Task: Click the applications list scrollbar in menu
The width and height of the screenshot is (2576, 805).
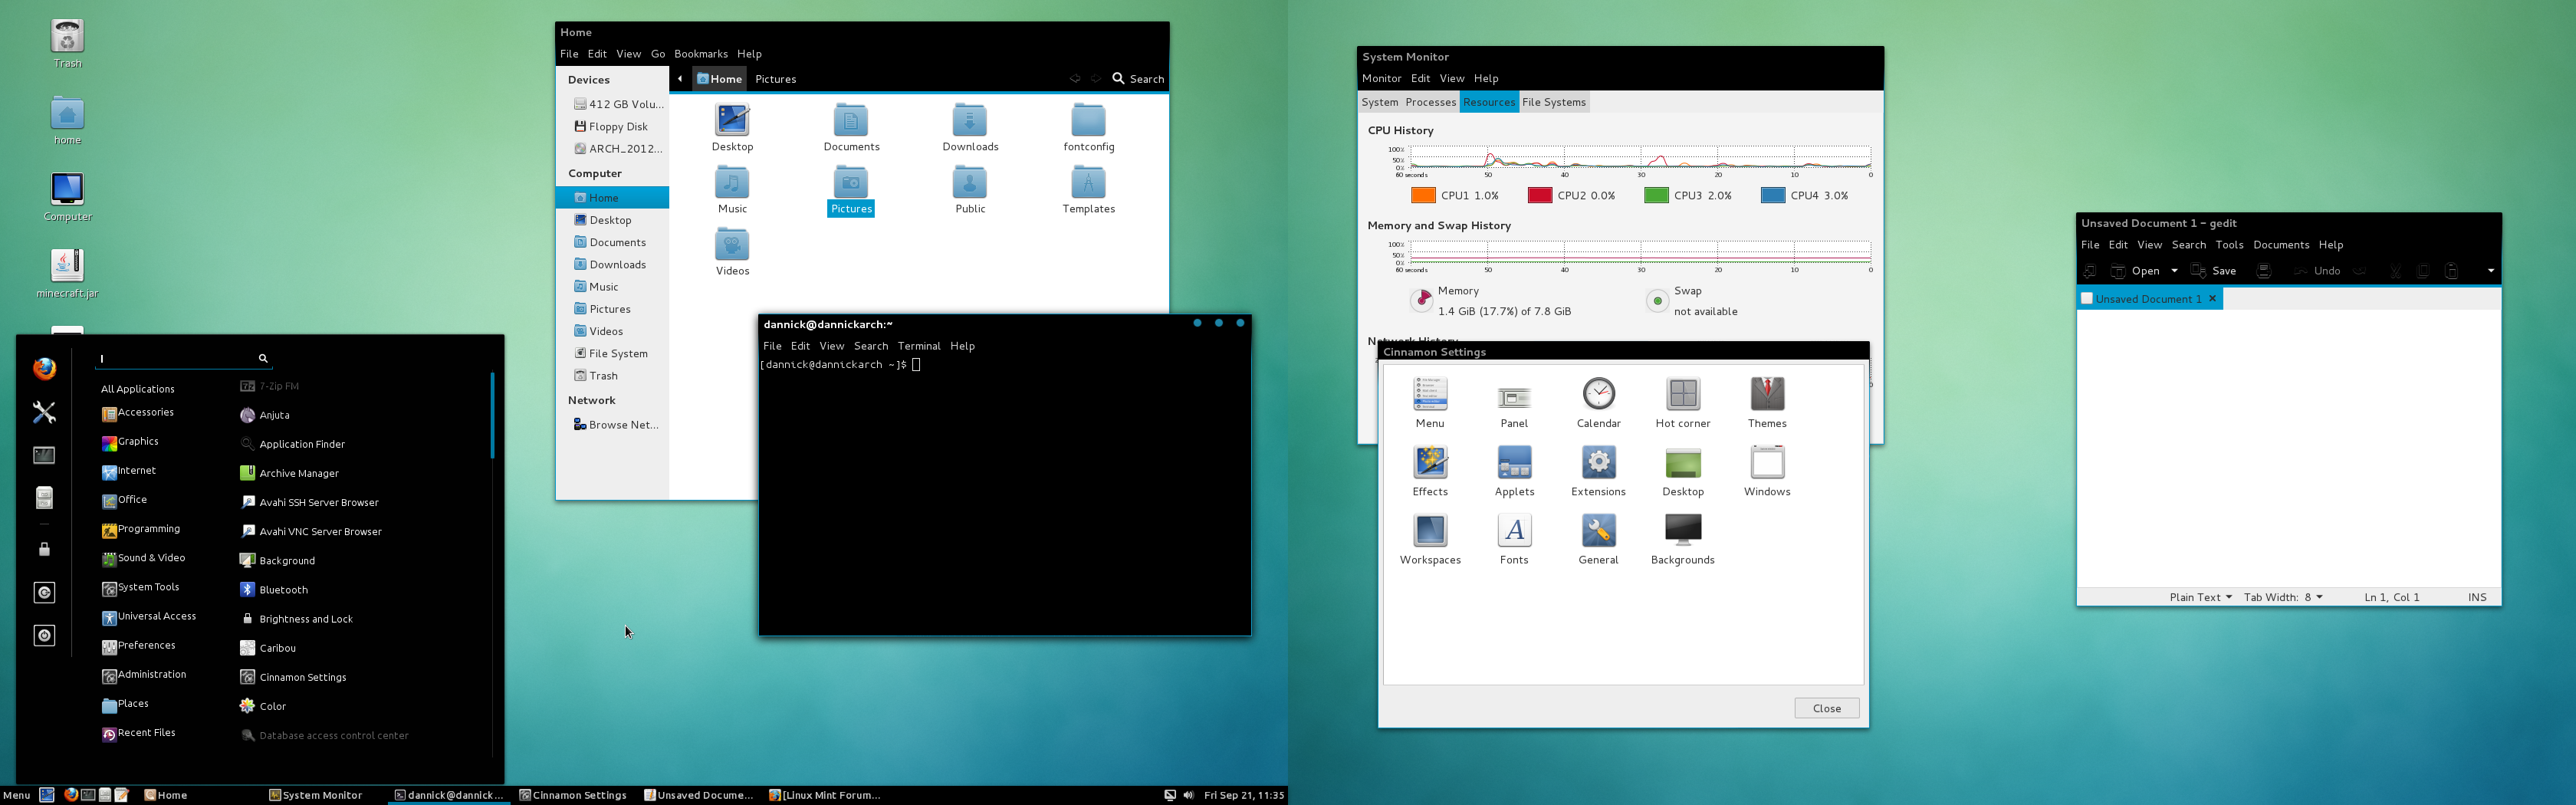Action: coord(492,415)
